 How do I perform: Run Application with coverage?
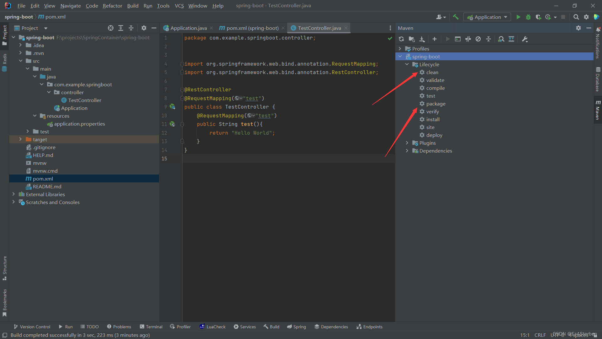(538, 17)
